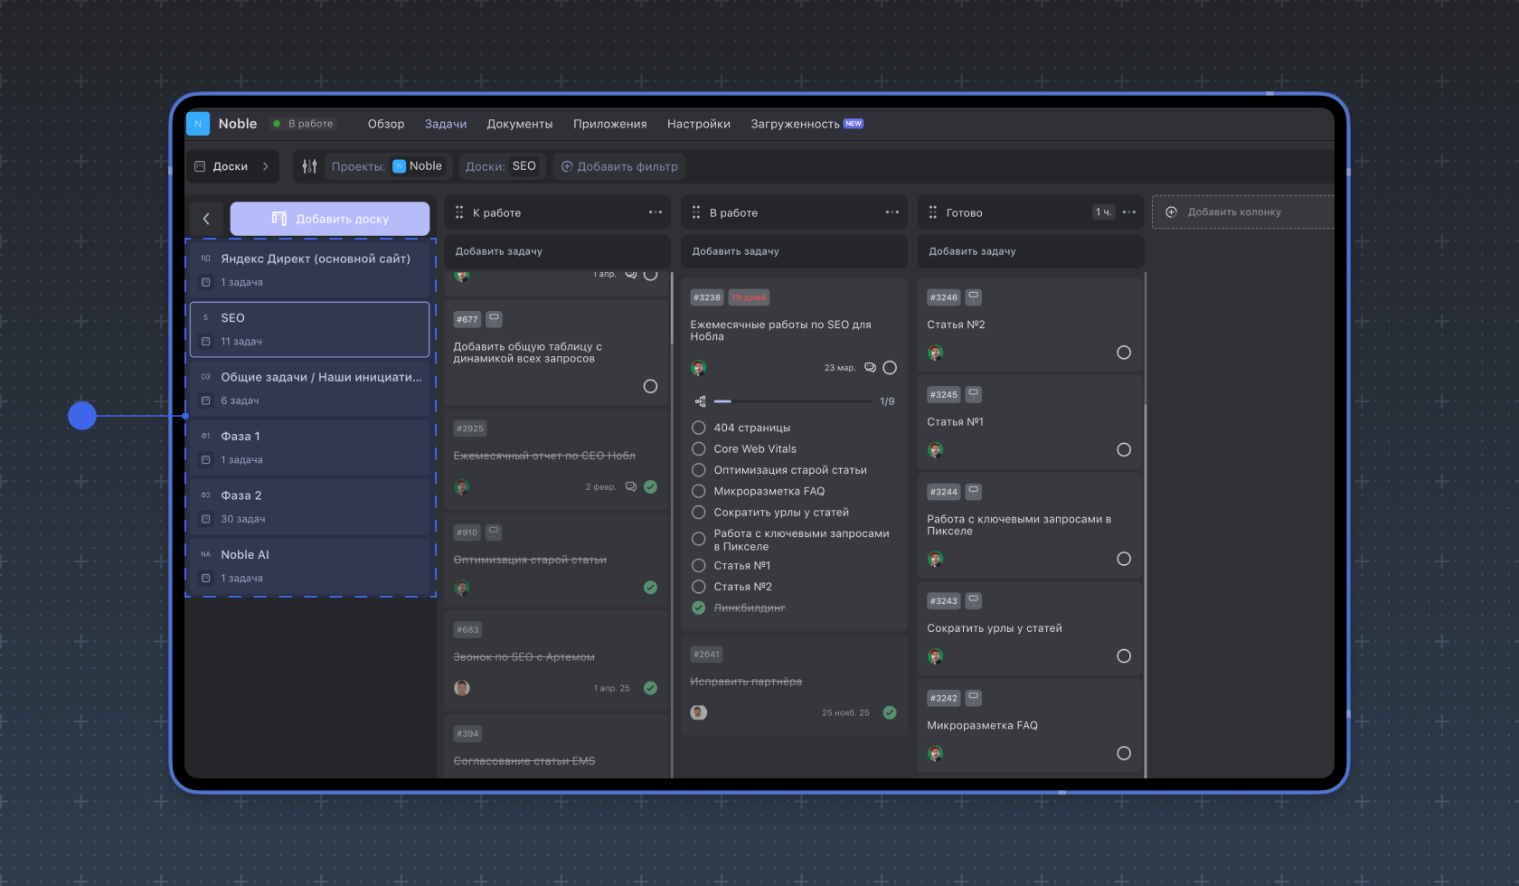Viewport: 1519px width, 886px height.
Task: Mark '404 страницы' subtask as done
Action: pyautogui.click(x=699, y=428)
